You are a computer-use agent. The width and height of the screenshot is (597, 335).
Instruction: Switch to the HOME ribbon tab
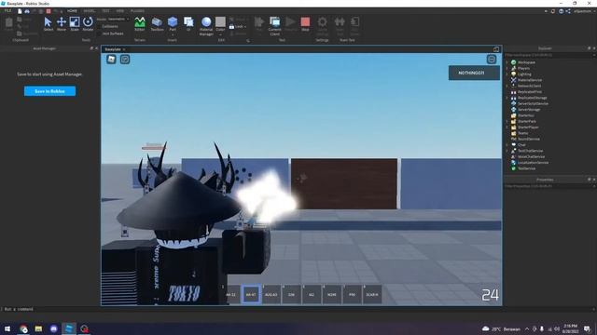tap(72, 11)
